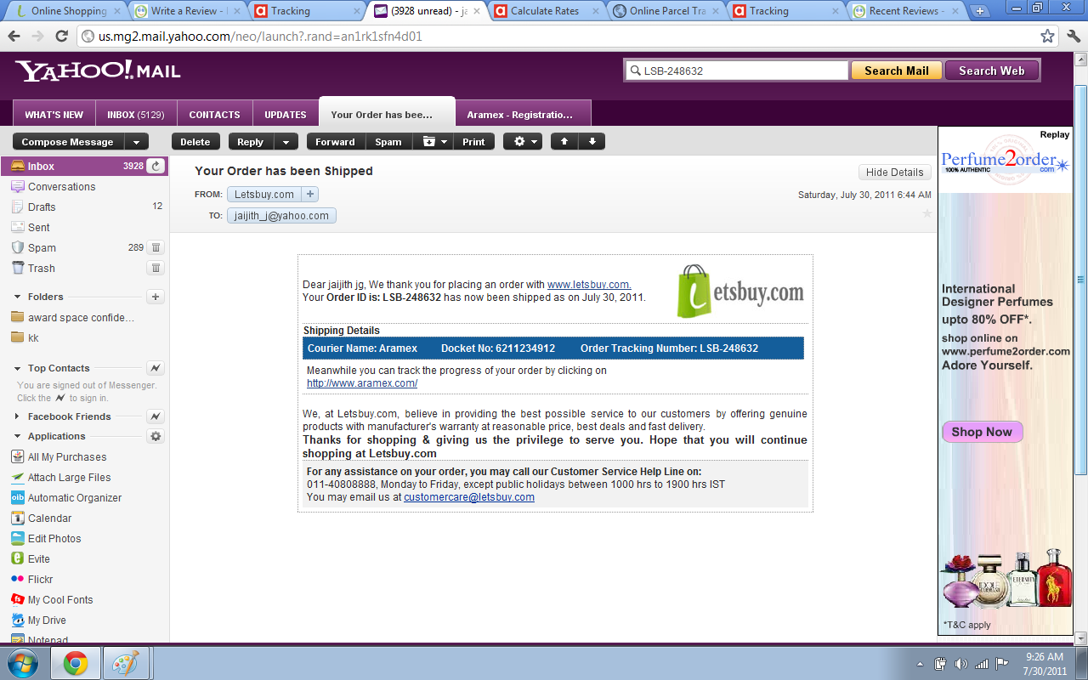Viewport: 1088px width, 680px height.
Task: Empty Trash folder via its bin icon
Action: (156, 268)
